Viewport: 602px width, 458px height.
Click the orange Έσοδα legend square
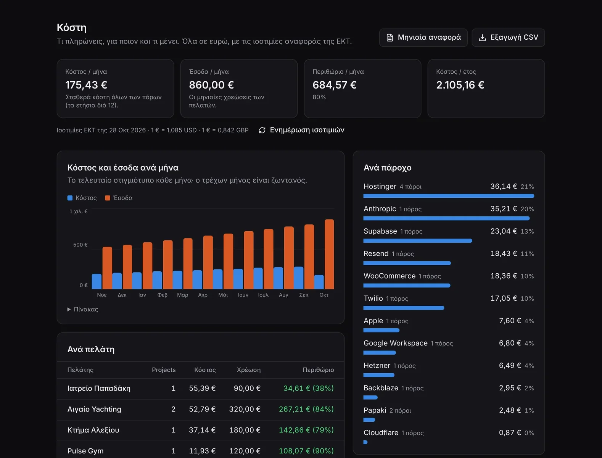pos(108,198)
